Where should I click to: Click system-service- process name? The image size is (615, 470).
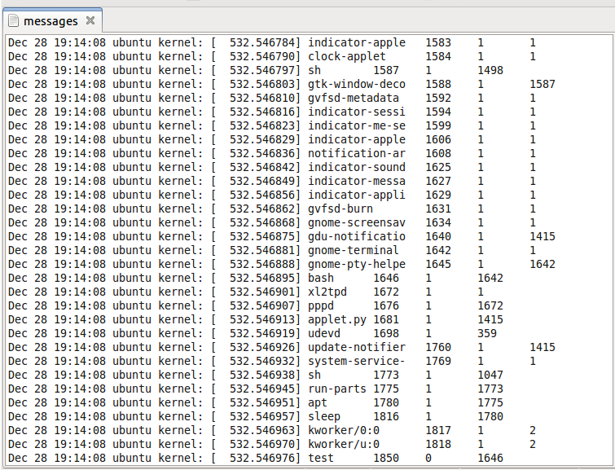point(357,362)
